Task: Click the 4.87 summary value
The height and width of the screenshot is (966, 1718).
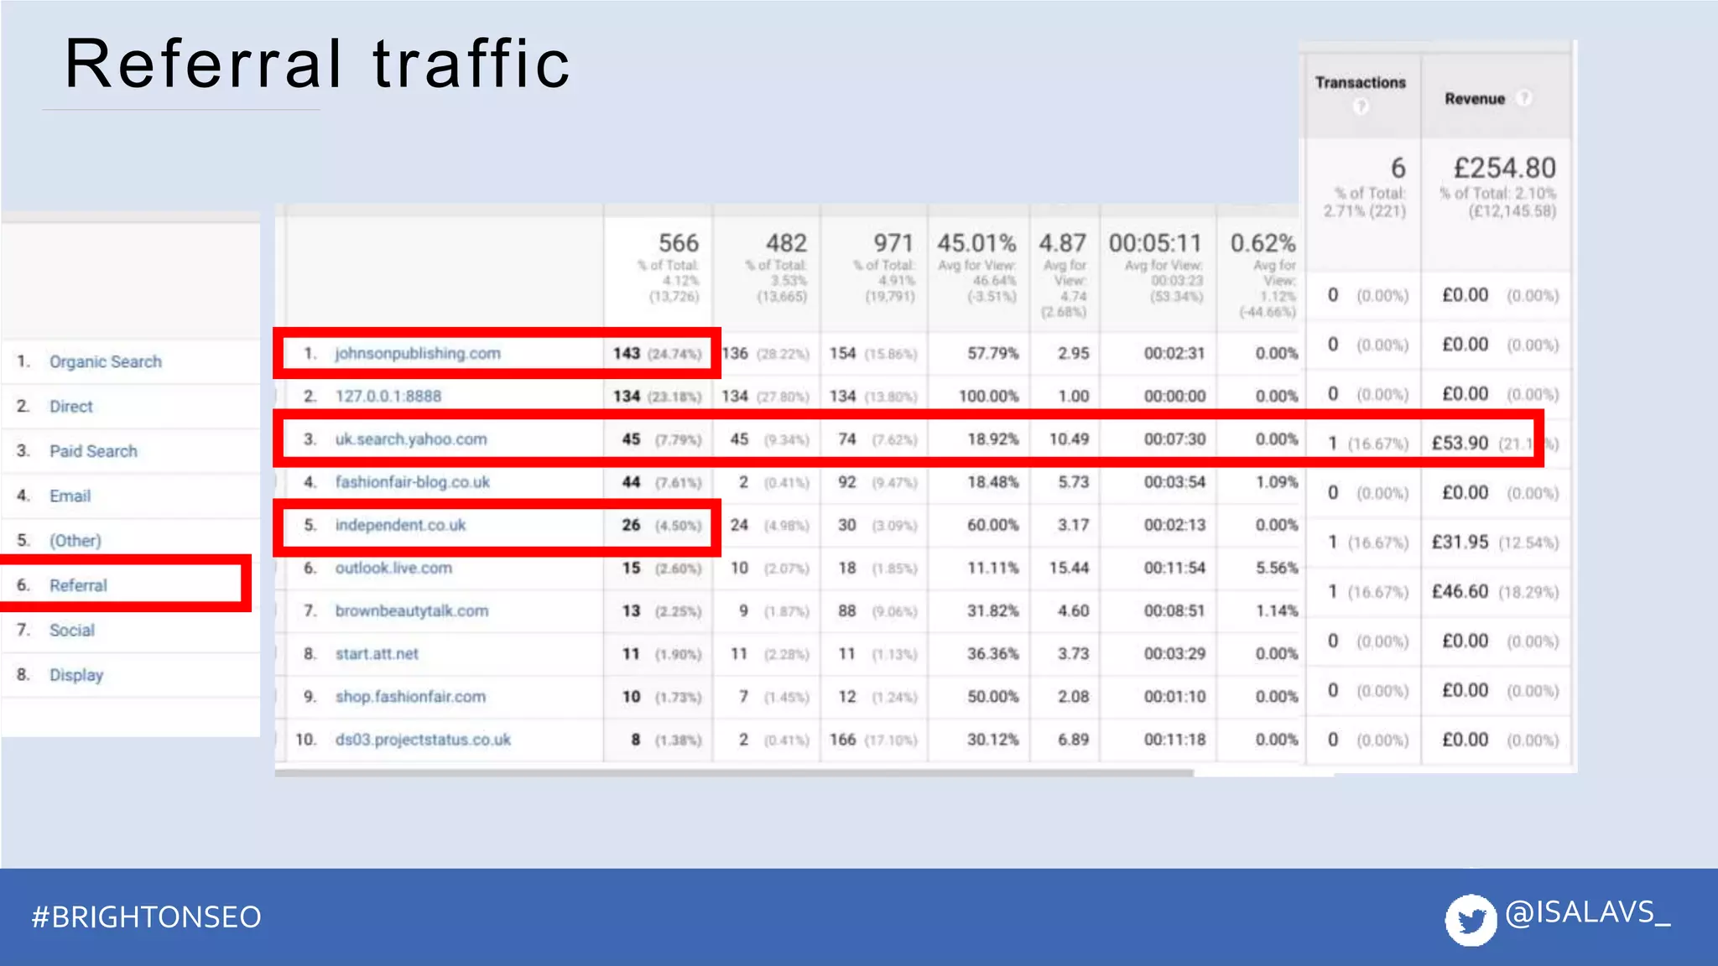Action: (1063, 243)
